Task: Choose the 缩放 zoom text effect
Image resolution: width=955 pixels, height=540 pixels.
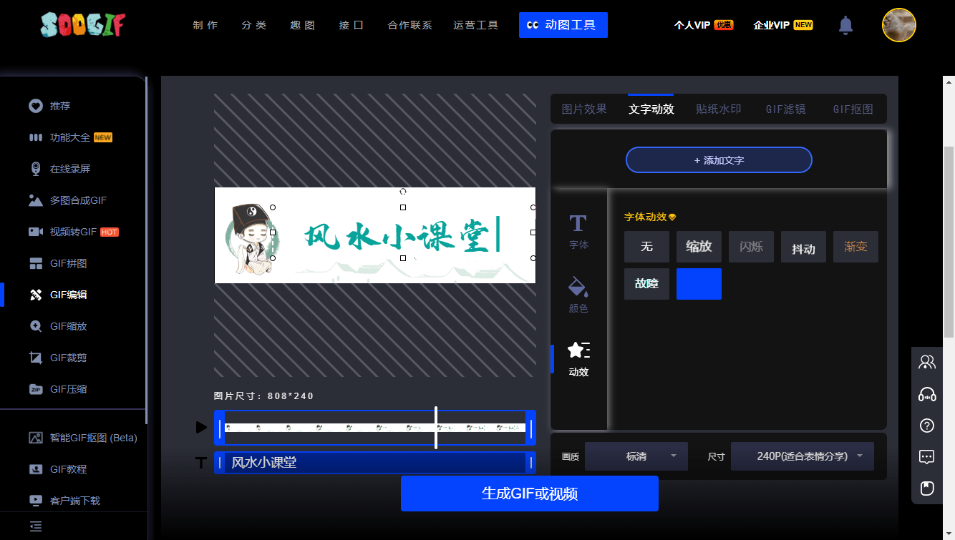Action: [x=699, y=247]
